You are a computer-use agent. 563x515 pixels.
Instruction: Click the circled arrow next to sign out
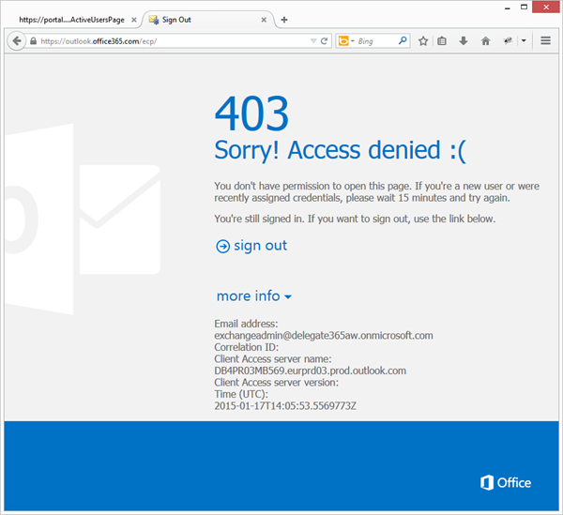tap(222, 247)
